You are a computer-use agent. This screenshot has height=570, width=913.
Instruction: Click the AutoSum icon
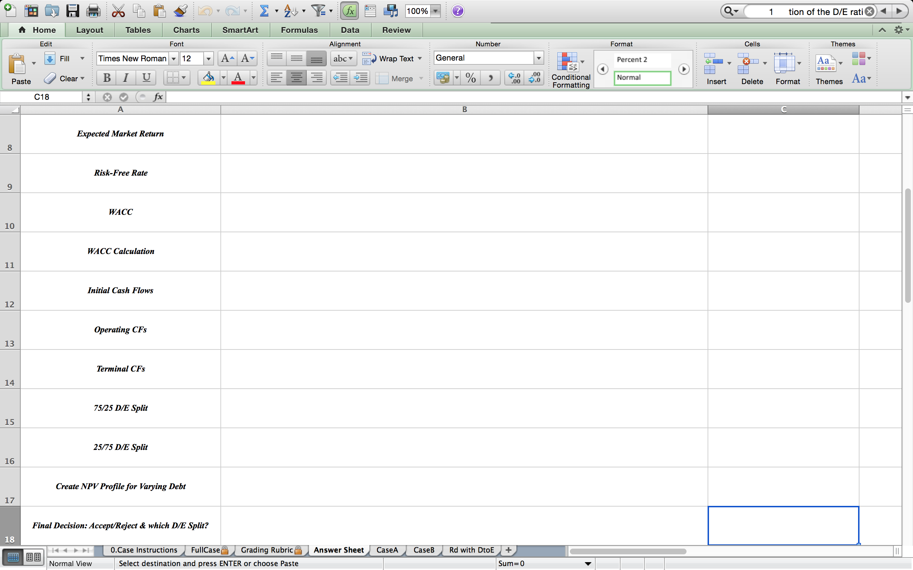(265, 11)
